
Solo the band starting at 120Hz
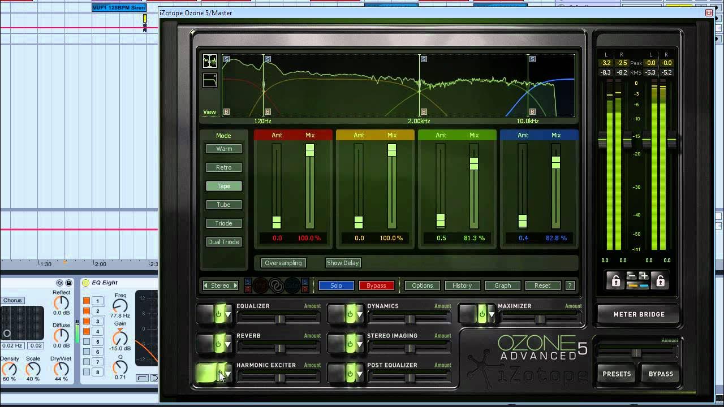coord(268,59)
